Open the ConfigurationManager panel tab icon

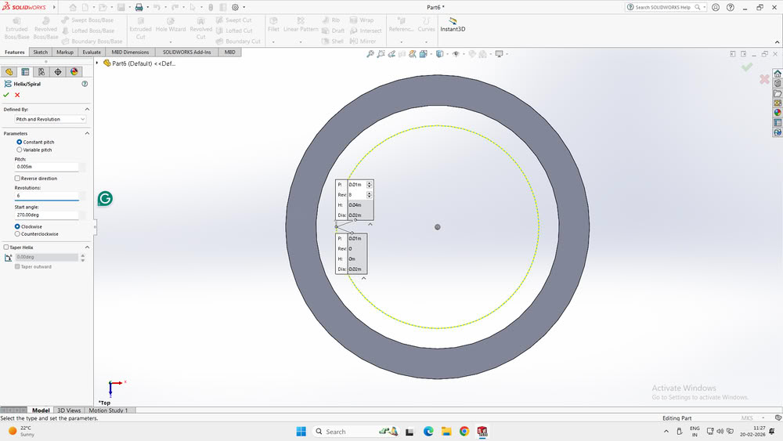[x=41, y=71]
